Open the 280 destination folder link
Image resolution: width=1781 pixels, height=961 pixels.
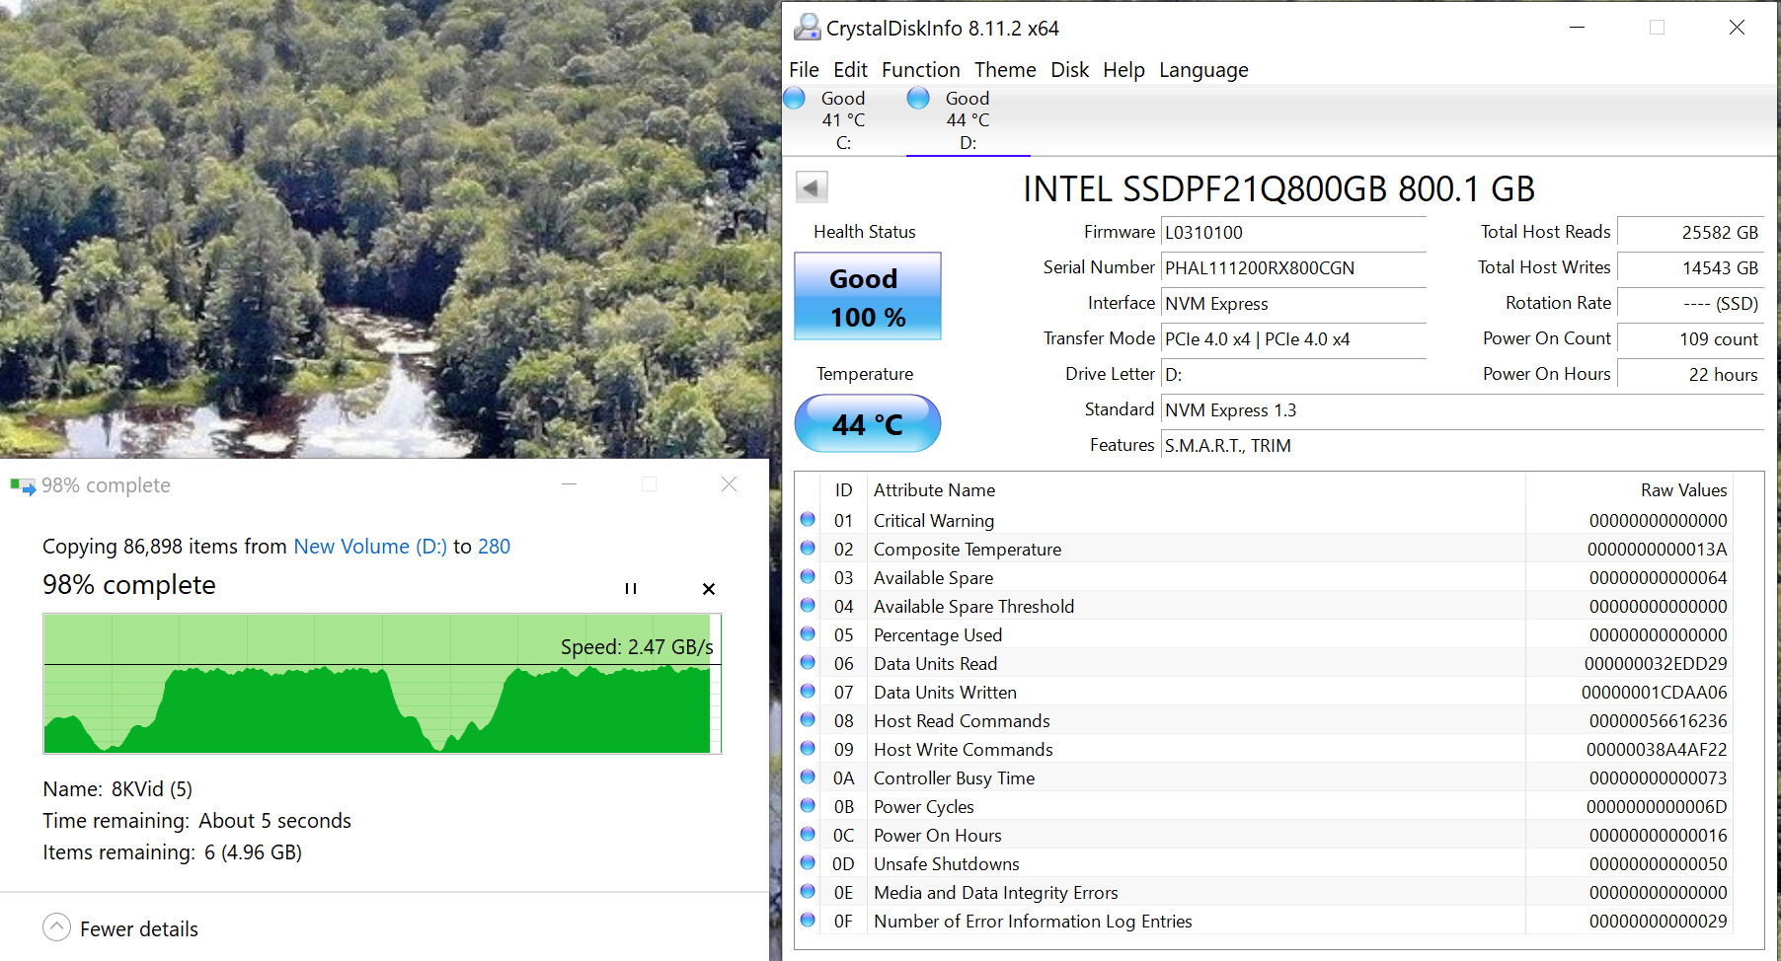coord(494,547)
